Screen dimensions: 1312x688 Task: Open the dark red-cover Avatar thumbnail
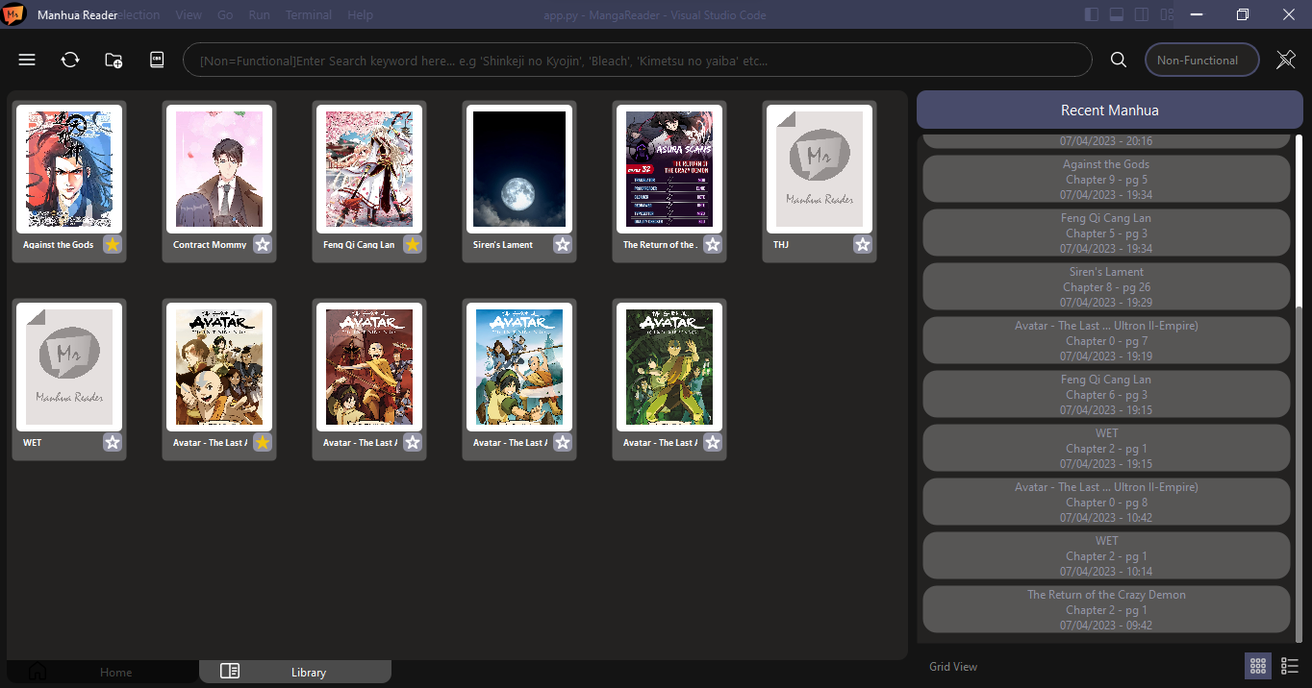(x=369, y=367)
